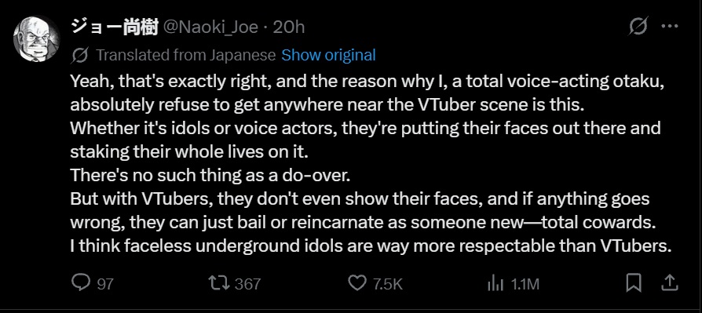
Task: Open the tweet by clicking its body text
Action: [371, 164]
